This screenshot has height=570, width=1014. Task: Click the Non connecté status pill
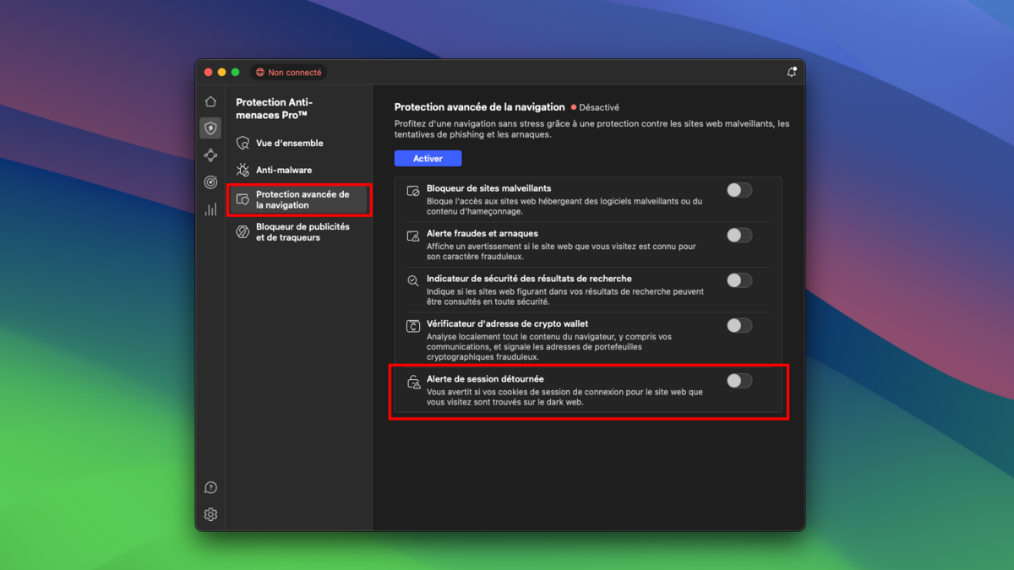288,73
